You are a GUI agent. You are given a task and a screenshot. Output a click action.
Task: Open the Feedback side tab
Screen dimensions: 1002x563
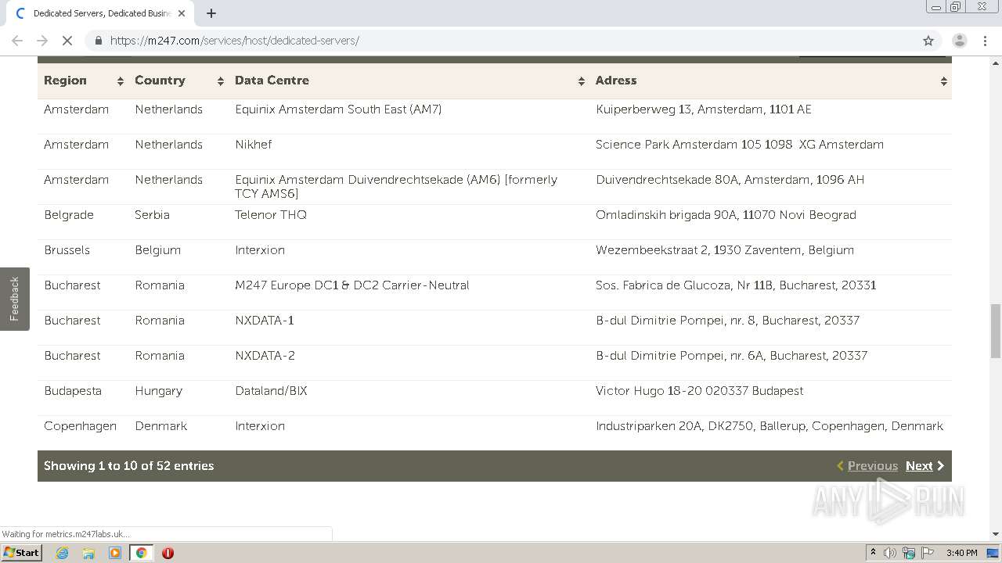pos(14,299)
